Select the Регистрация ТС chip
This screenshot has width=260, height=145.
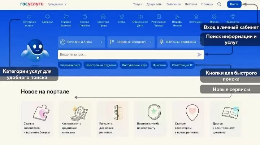pos(182,65)
